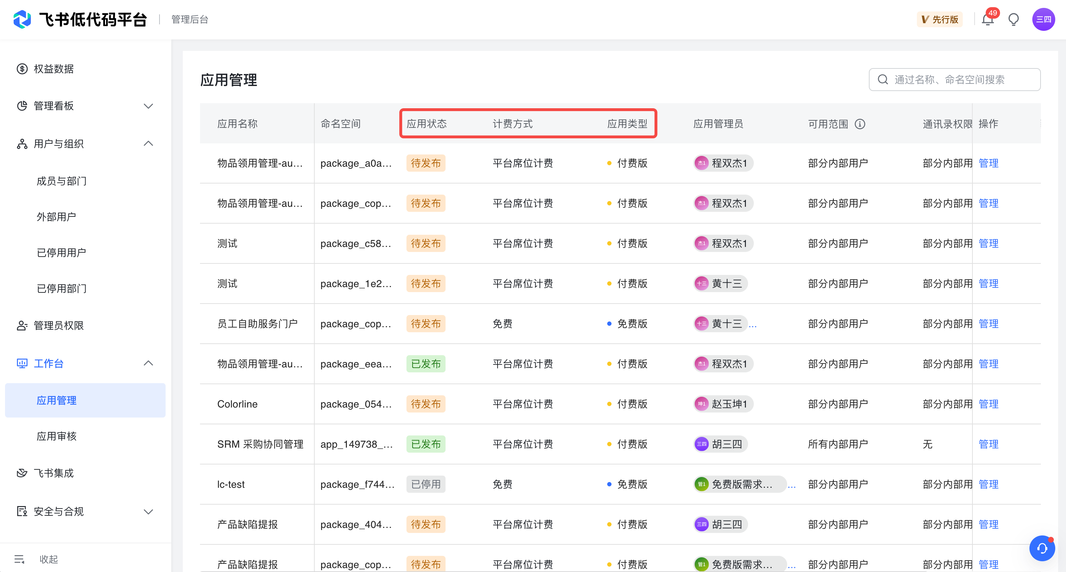
Task: Click the info icon beside 可用范围
Action: coord(860,124)
